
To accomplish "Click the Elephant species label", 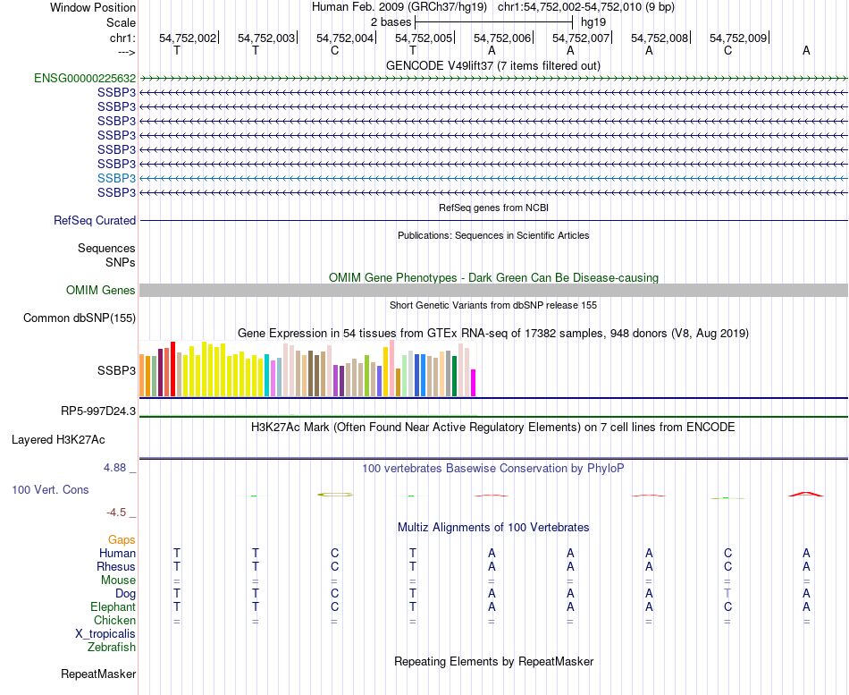I will coord(113,607).
